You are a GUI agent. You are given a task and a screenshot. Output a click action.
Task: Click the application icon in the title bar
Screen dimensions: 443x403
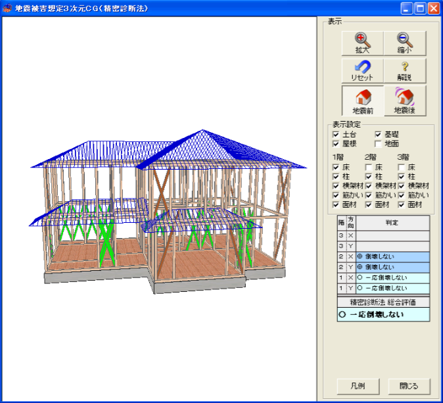pyautogui.click(x=7, y=8)
